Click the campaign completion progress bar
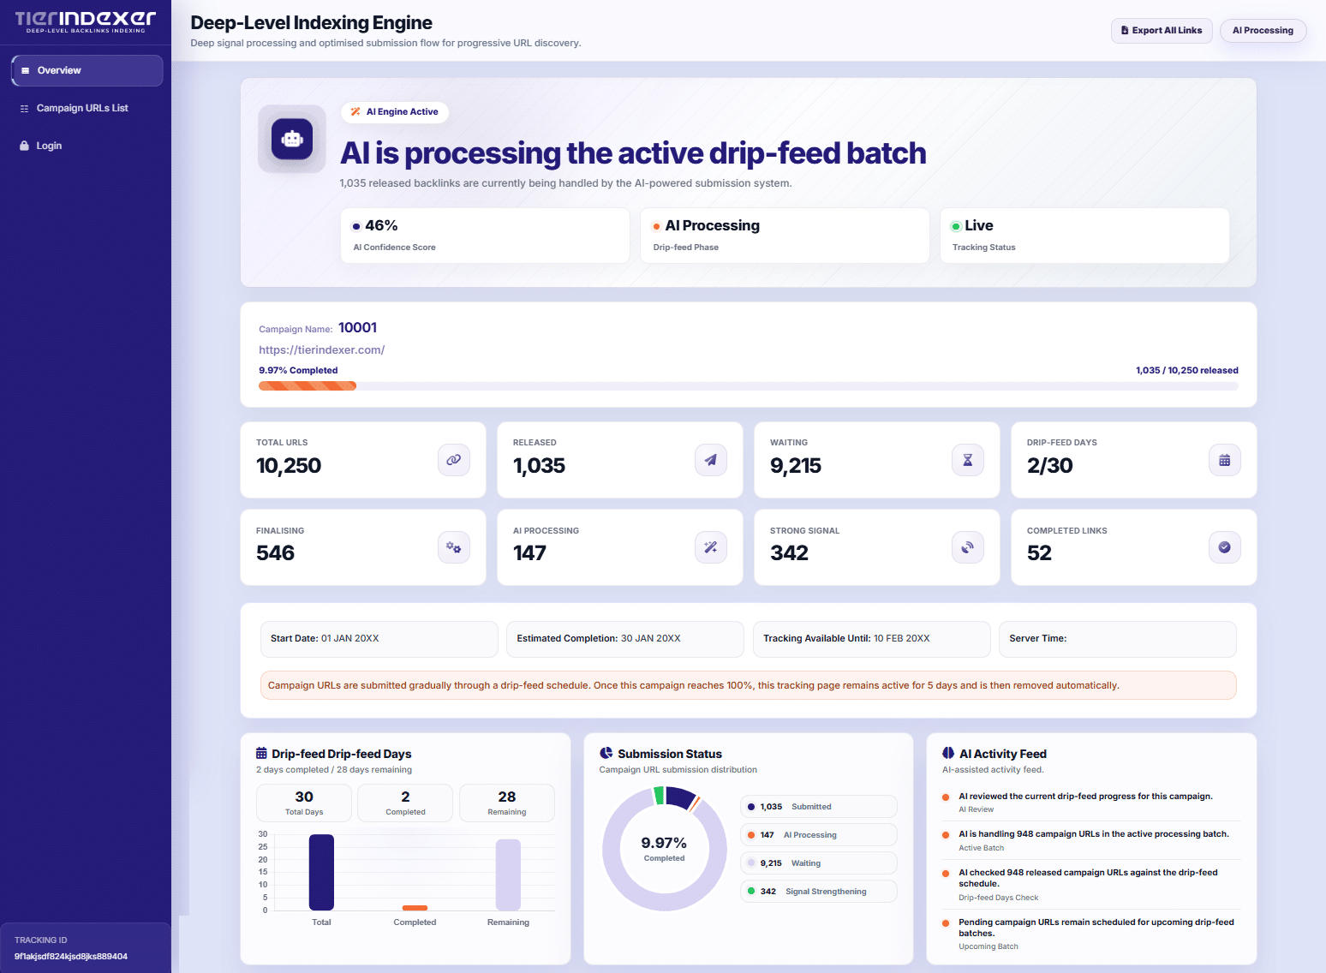Image resolution: width=1326 pixels, height=973 pixels. click(x=749, y=386)
